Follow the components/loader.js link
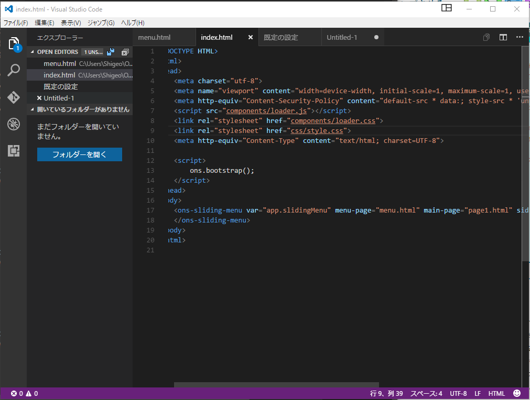Viewport: 530px width, 400px height. pyautogui.click(x=266, y=110)
